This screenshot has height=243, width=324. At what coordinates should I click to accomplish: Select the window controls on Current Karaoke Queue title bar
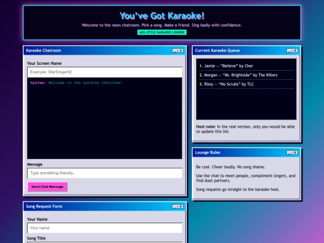point(292,50)
